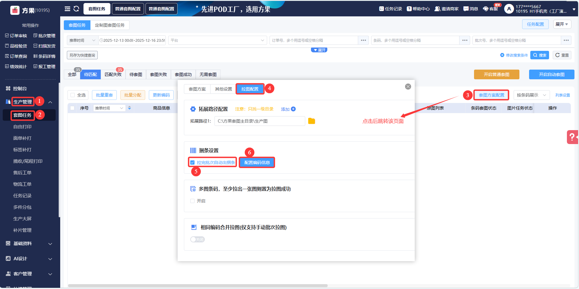Expand the 客户管理 menu section

pos(50,274)
